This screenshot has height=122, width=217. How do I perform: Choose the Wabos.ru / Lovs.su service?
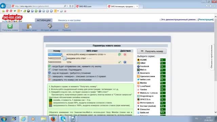pyautogui.click(x=149, y=93)
